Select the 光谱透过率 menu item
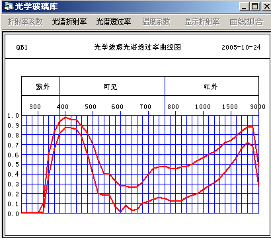 [114, 22]
